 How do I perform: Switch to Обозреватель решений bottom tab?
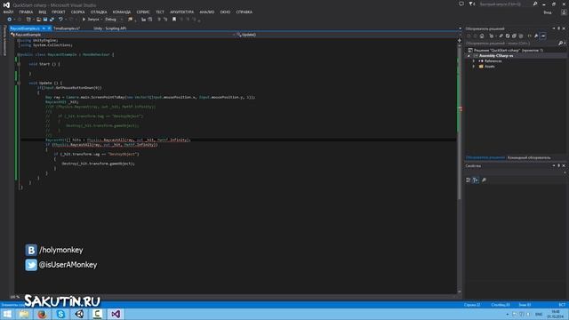[485, 158]
